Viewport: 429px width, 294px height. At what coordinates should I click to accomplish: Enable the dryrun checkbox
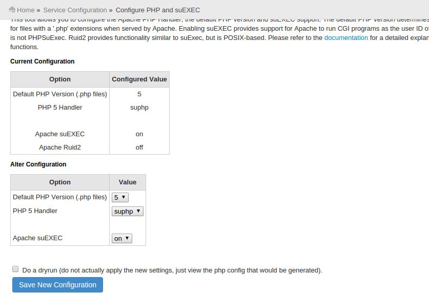15,269
